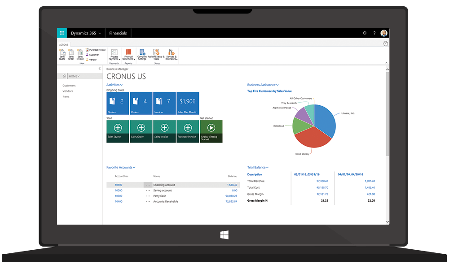Play Replay Getting Started tile
The width and height of the screenshot is (449, 269).
211,131
